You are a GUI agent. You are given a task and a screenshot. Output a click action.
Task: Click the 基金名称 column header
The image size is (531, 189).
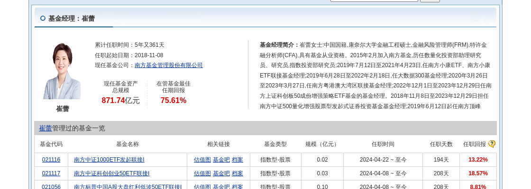tap(128, 144)
